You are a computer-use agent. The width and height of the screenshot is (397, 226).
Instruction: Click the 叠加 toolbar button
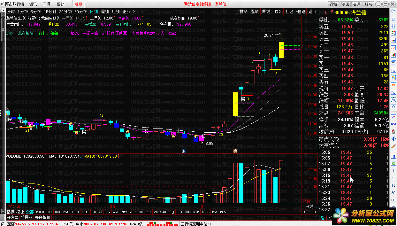(255, 12)
